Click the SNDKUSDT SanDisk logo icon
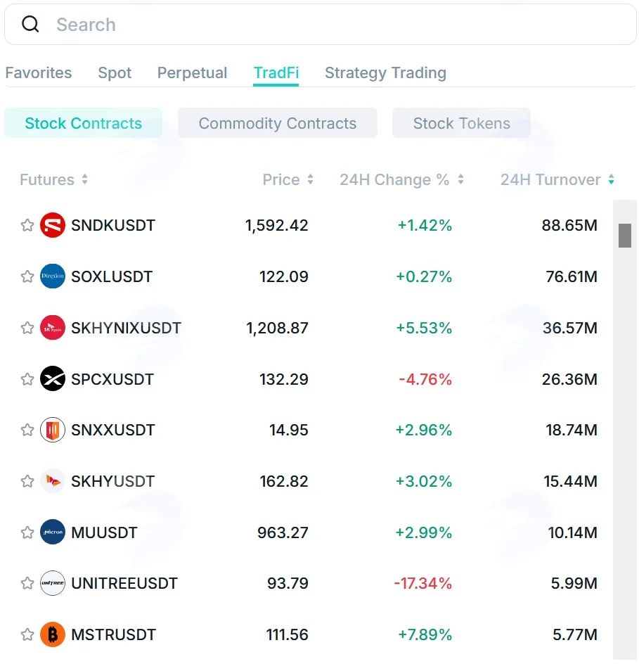The height and width of the screenshot is (664, 639). click(53, 225)
